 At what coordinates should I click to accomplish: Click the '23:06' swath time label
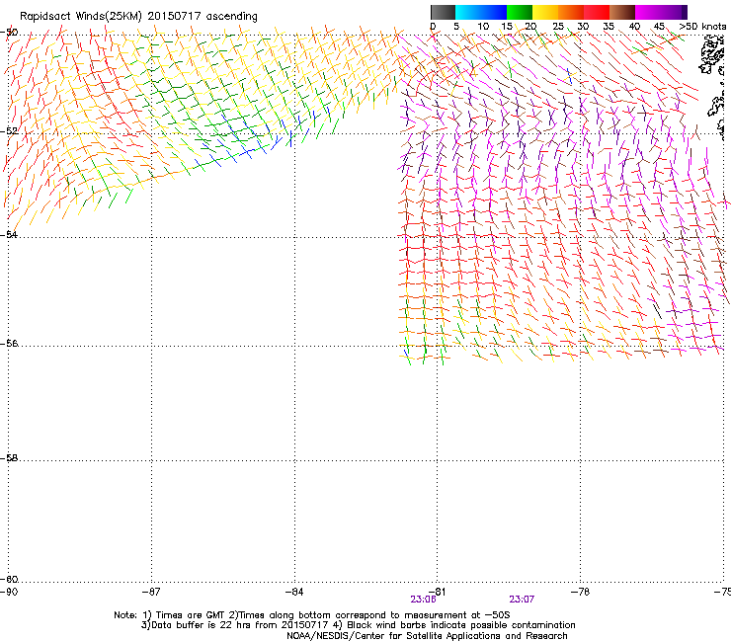[x=423, y=600]
